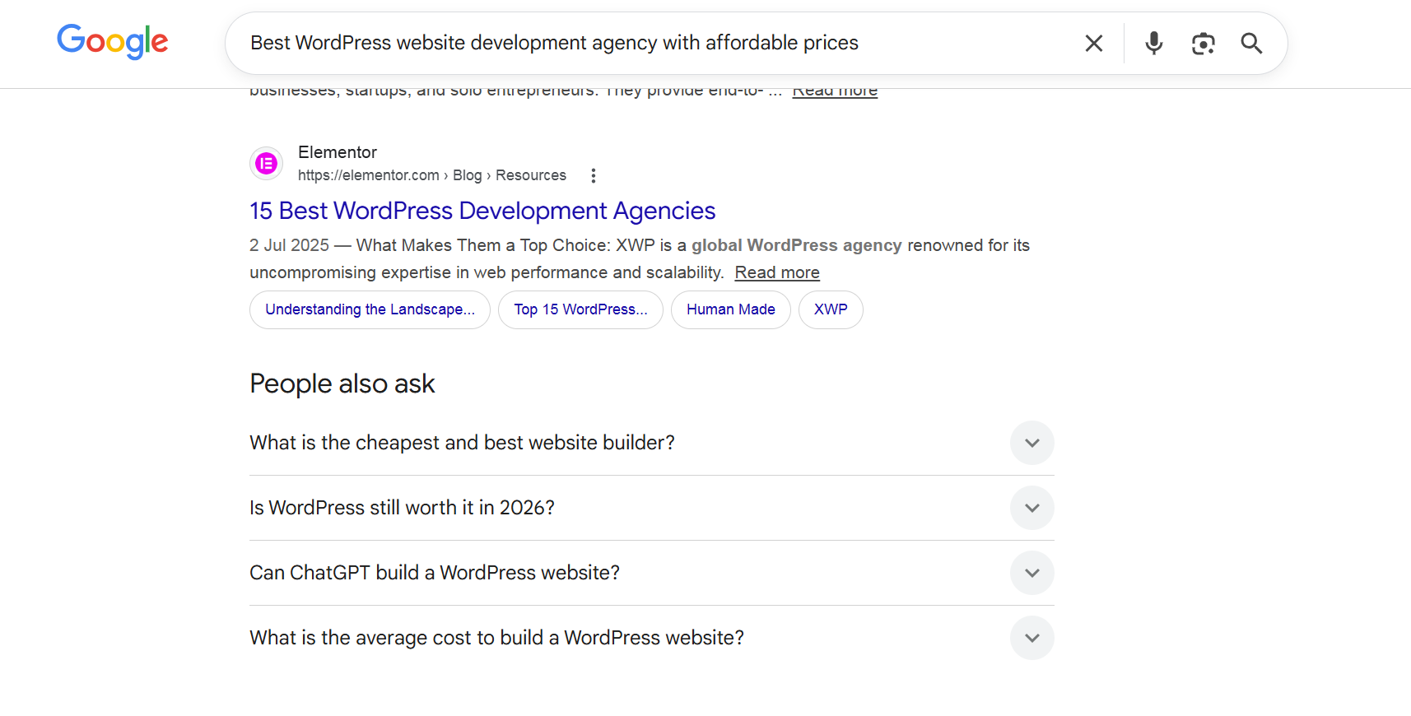Viewport: 1411px width, 716px height.
Task: Open the three-dot menu beside Elementor result
Action: (x=593, y=175)
